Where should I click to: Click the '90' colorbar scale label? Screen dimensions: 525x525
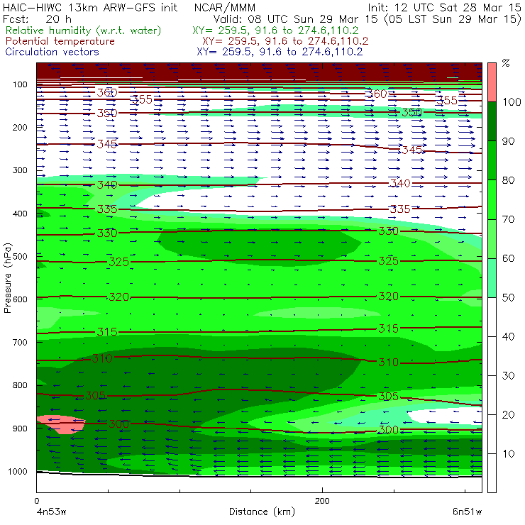click(x=508, y=141)
